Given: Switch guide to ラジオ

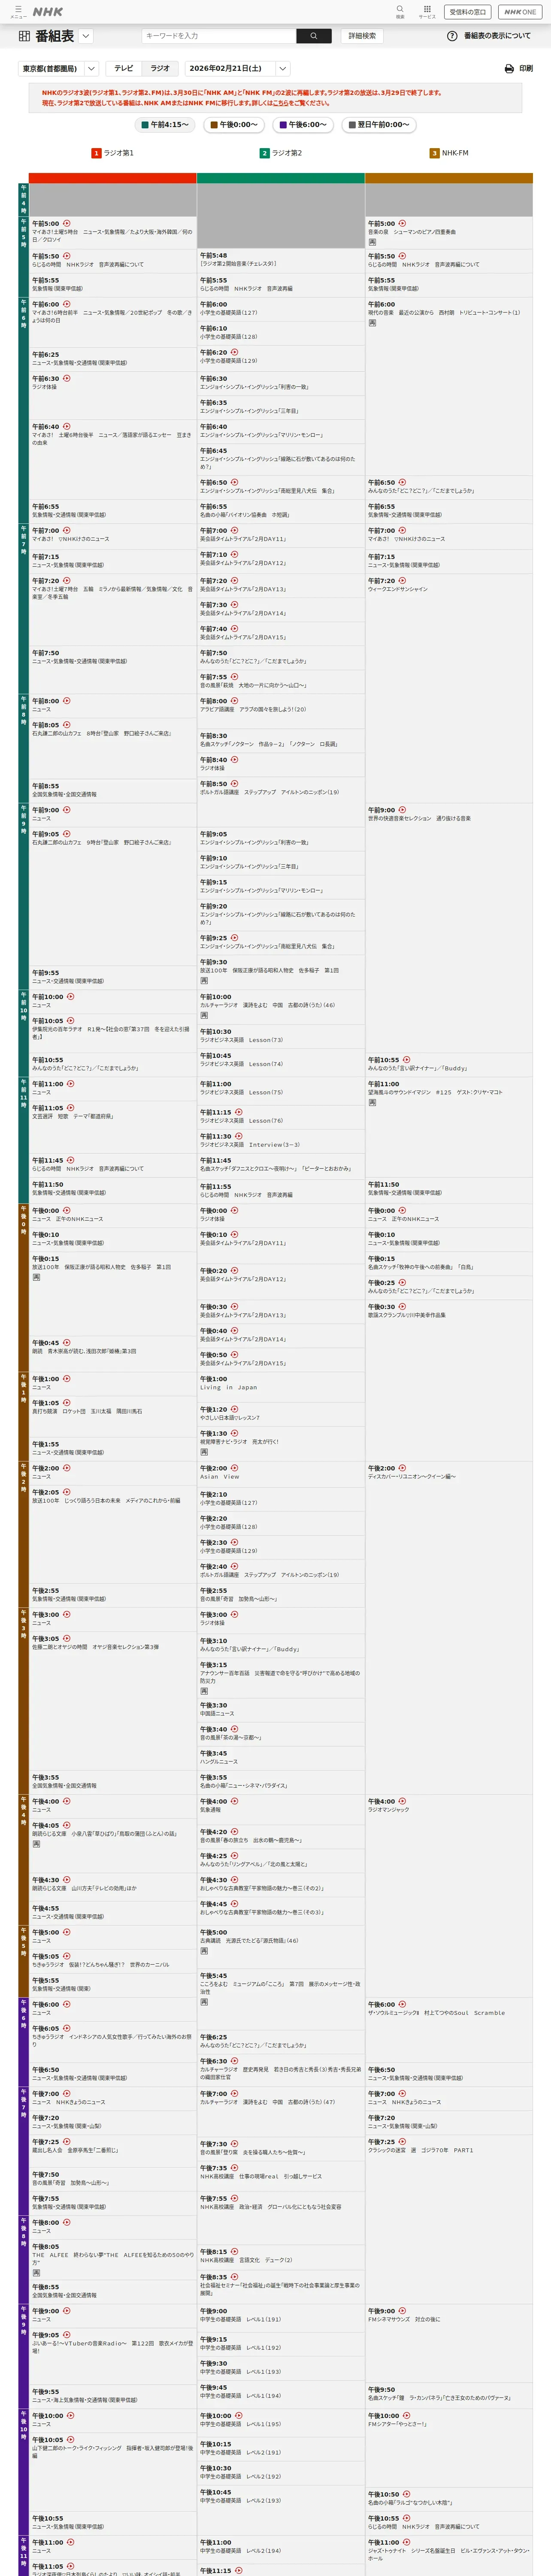Looking at the screenshot, I should [160, 69].
